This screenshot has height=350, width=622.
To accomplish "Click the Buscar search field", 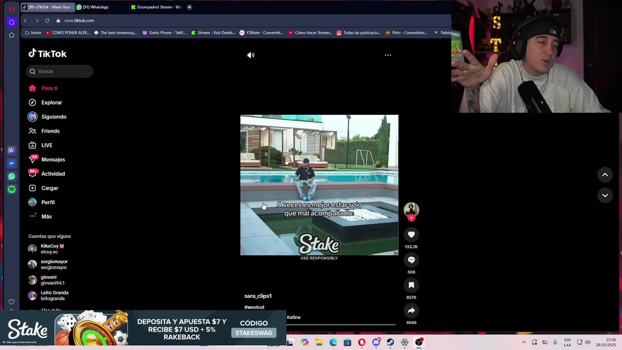I will coord(60,71).
